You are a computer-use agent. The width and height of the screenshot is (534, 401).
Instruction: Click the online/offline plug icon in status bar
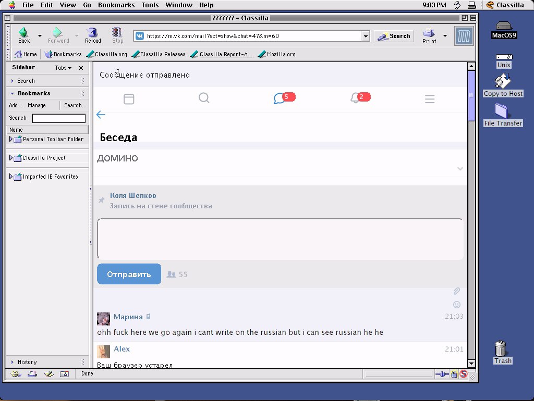(442, 374)
